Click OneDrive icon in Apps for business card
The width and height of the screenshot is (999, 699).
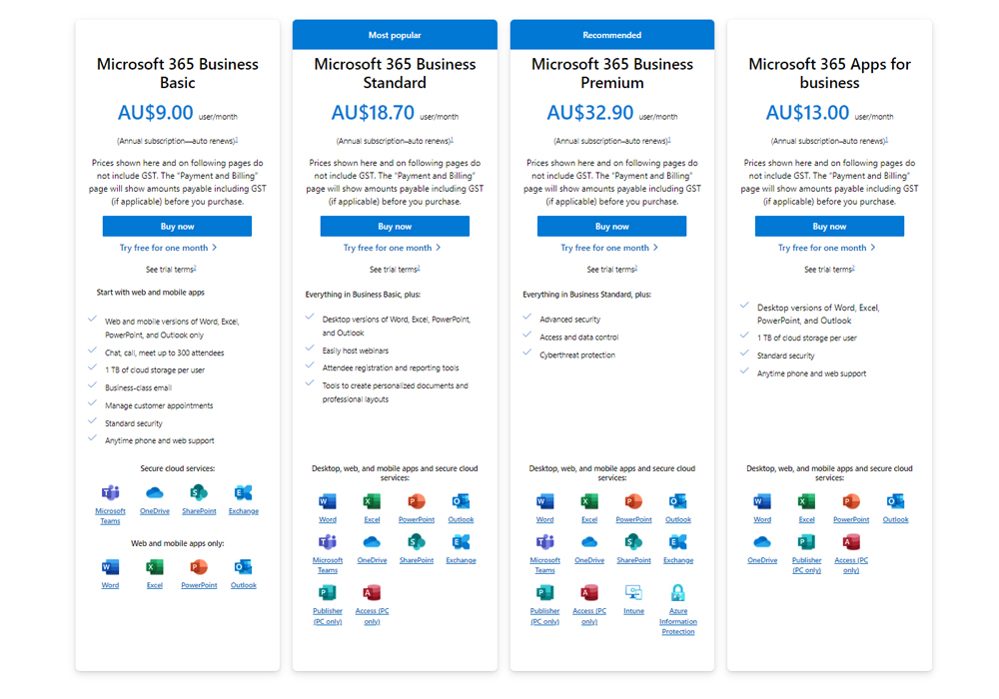coord(762,542)
